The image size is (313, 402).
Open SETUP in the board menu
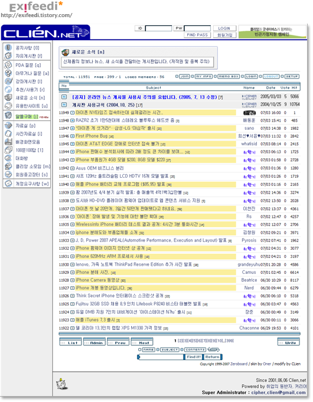click(x=292, y=76)
